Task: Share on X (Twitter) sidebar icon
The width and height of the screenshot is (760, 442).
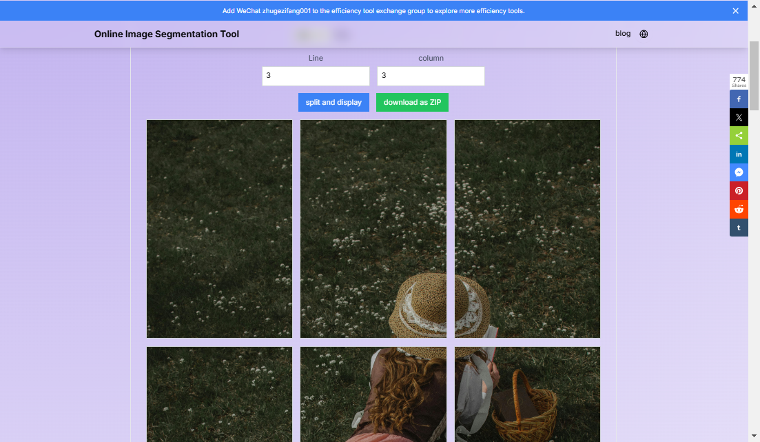Action: (x=739, y=117)
